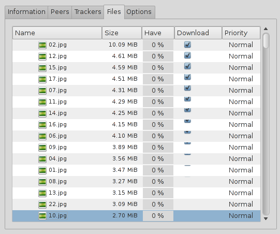The width and height of the screenshot is (280, 234).
Task: Click the image icon for 17.jpg
Action: click(x=42, y=79)
